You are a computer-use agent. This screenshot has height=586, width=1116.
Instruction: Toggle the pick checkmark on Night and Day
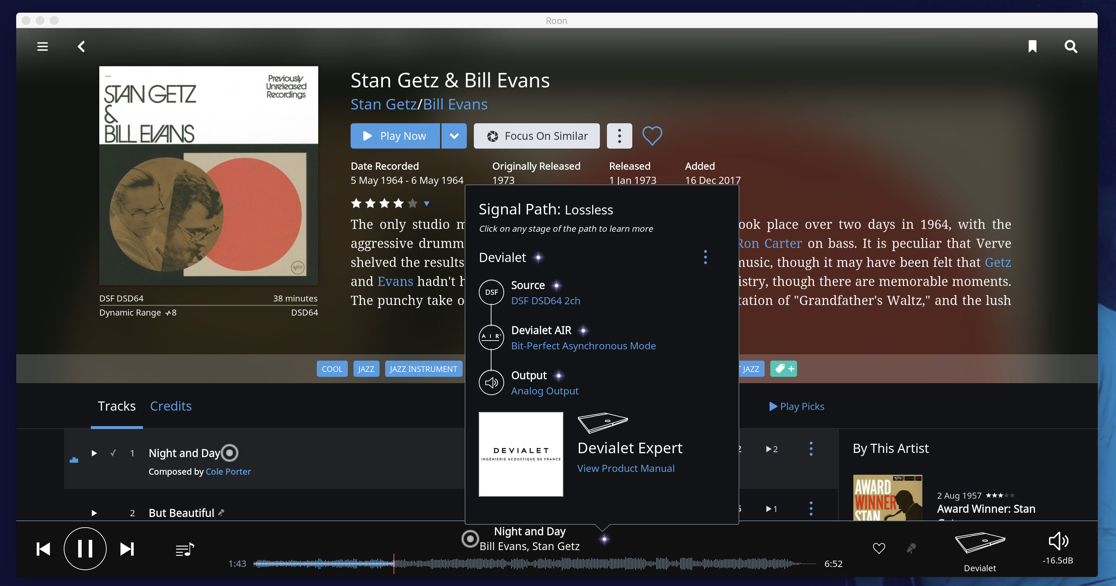pos(113,453)
